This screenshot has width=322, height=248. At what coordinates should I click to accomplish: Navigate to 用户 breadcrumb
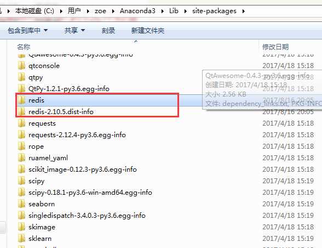(x=74, y=11)
